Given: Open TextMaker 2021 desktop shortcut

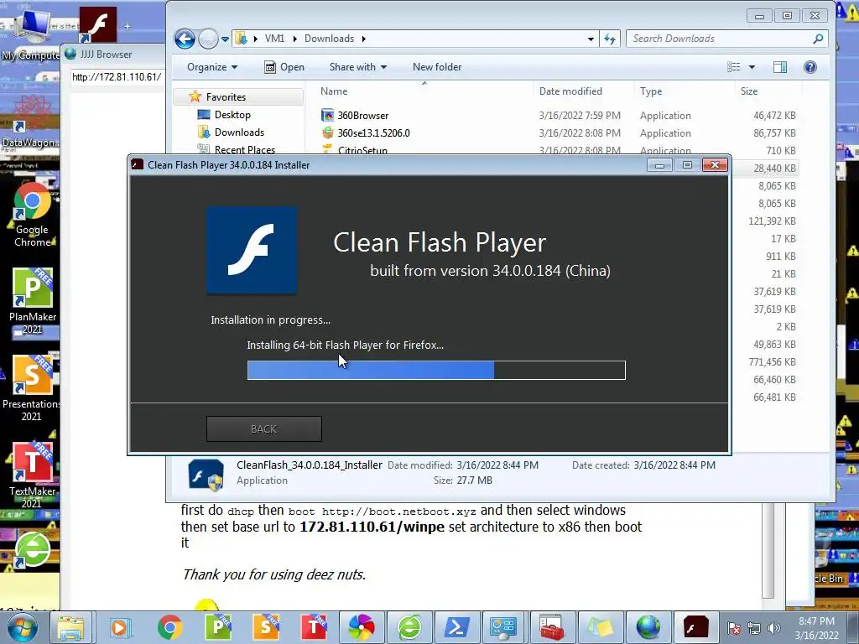Looking at the screenshot, I should pos(32,475).
